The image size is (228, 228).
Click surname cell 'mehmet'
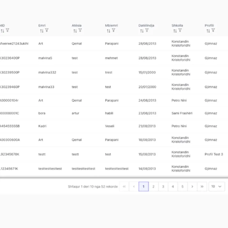point(111,58)
